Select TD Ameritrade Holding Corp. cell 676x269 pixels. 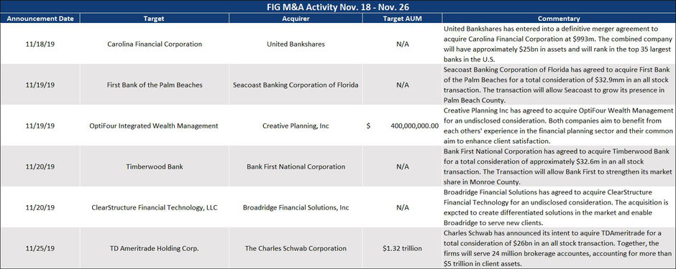pos(155,248)
